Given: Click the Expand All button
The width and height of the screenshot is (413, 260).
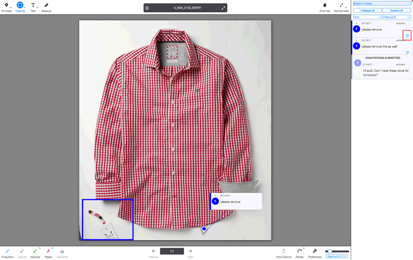Looking at the screenshot, I should click(x=396, y=10).
